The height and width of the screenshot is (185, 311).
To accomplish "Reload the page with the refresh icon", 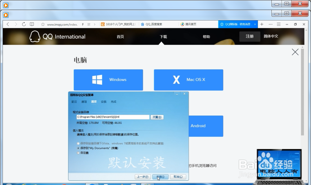I will click(x=24, y=24).
